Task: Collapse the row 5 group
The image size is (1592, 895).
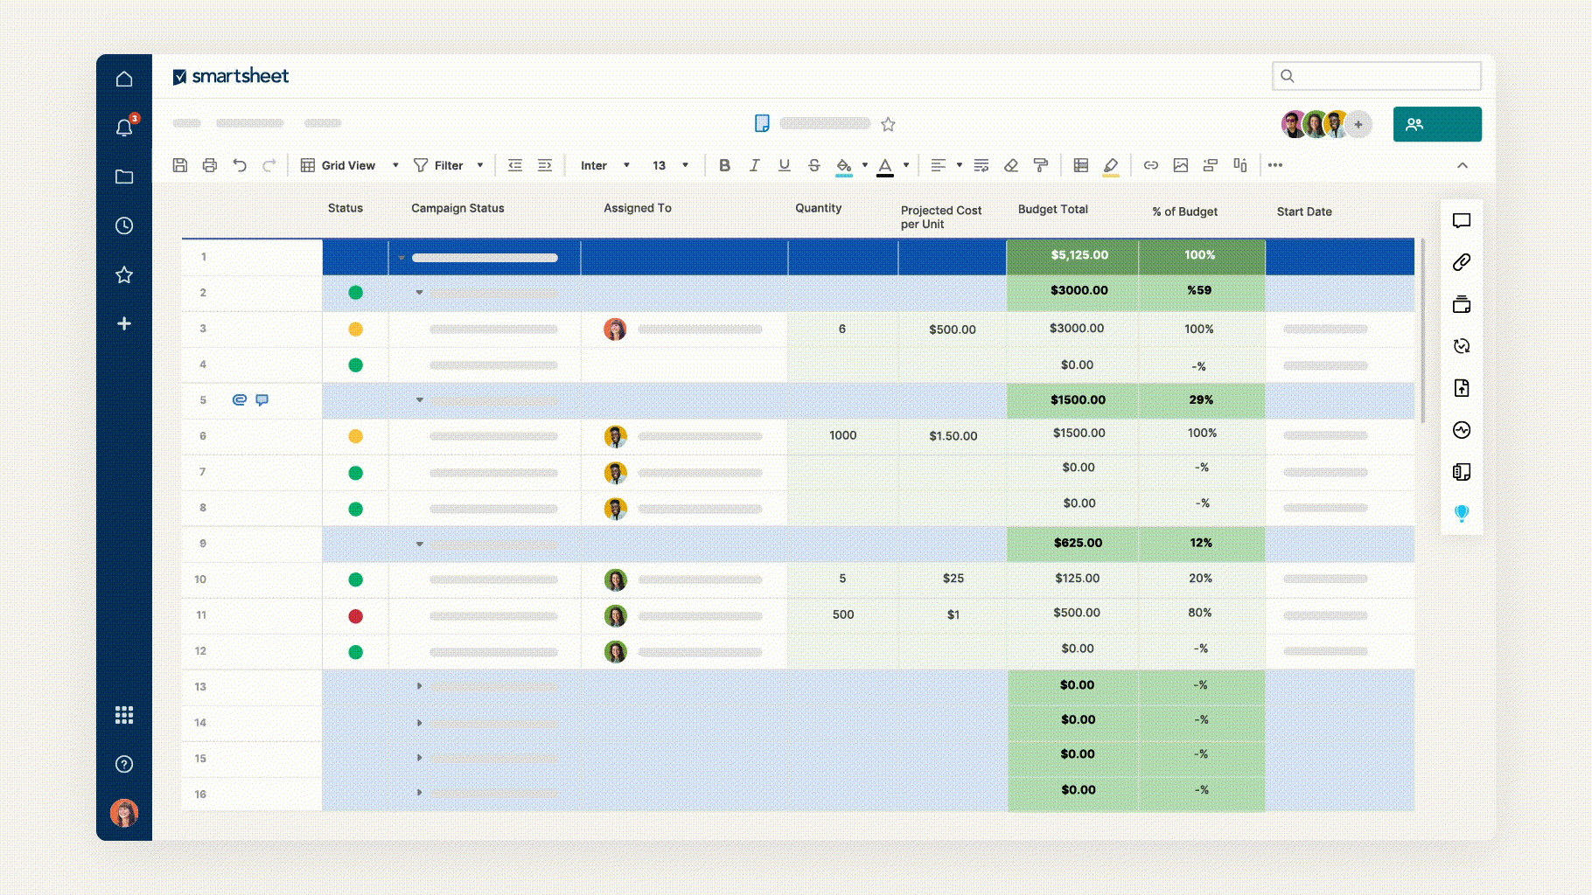Action: (x=420, y=400)
